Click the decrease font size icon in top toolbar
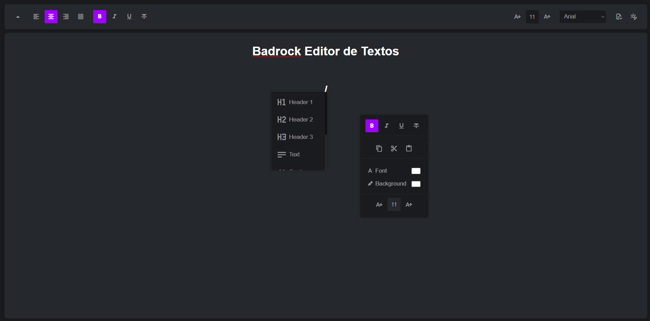The image size is (650, 321). 517,16
